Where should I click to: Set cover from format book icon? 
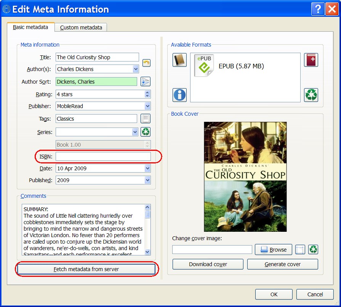[x=179, y=60]
